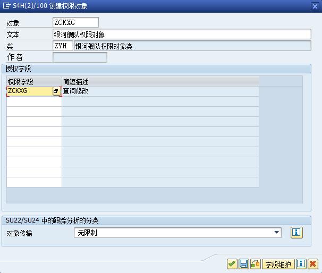Click the empty 作者 field
322x273 pixels.
[x=80, y=57]
